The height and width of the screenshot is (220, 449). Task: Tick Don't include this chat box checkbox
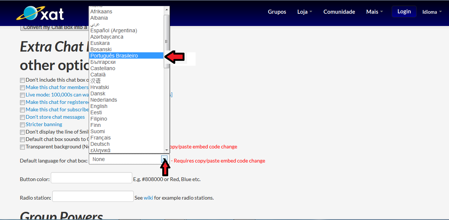tap(23, 80)
